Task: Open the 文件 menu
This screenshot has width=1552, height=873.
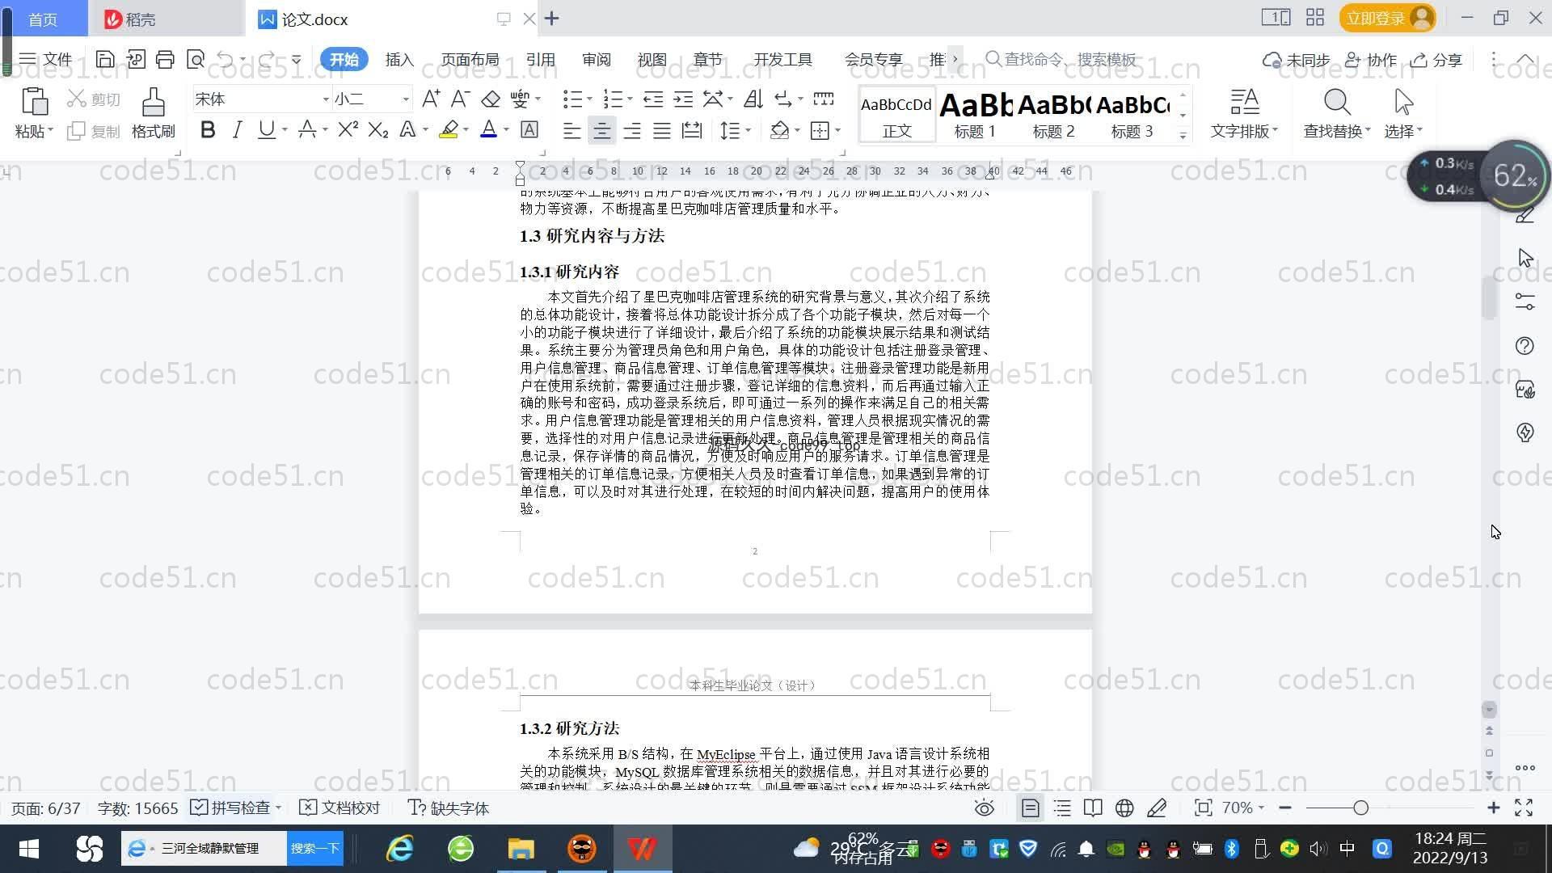Action: 46,59
